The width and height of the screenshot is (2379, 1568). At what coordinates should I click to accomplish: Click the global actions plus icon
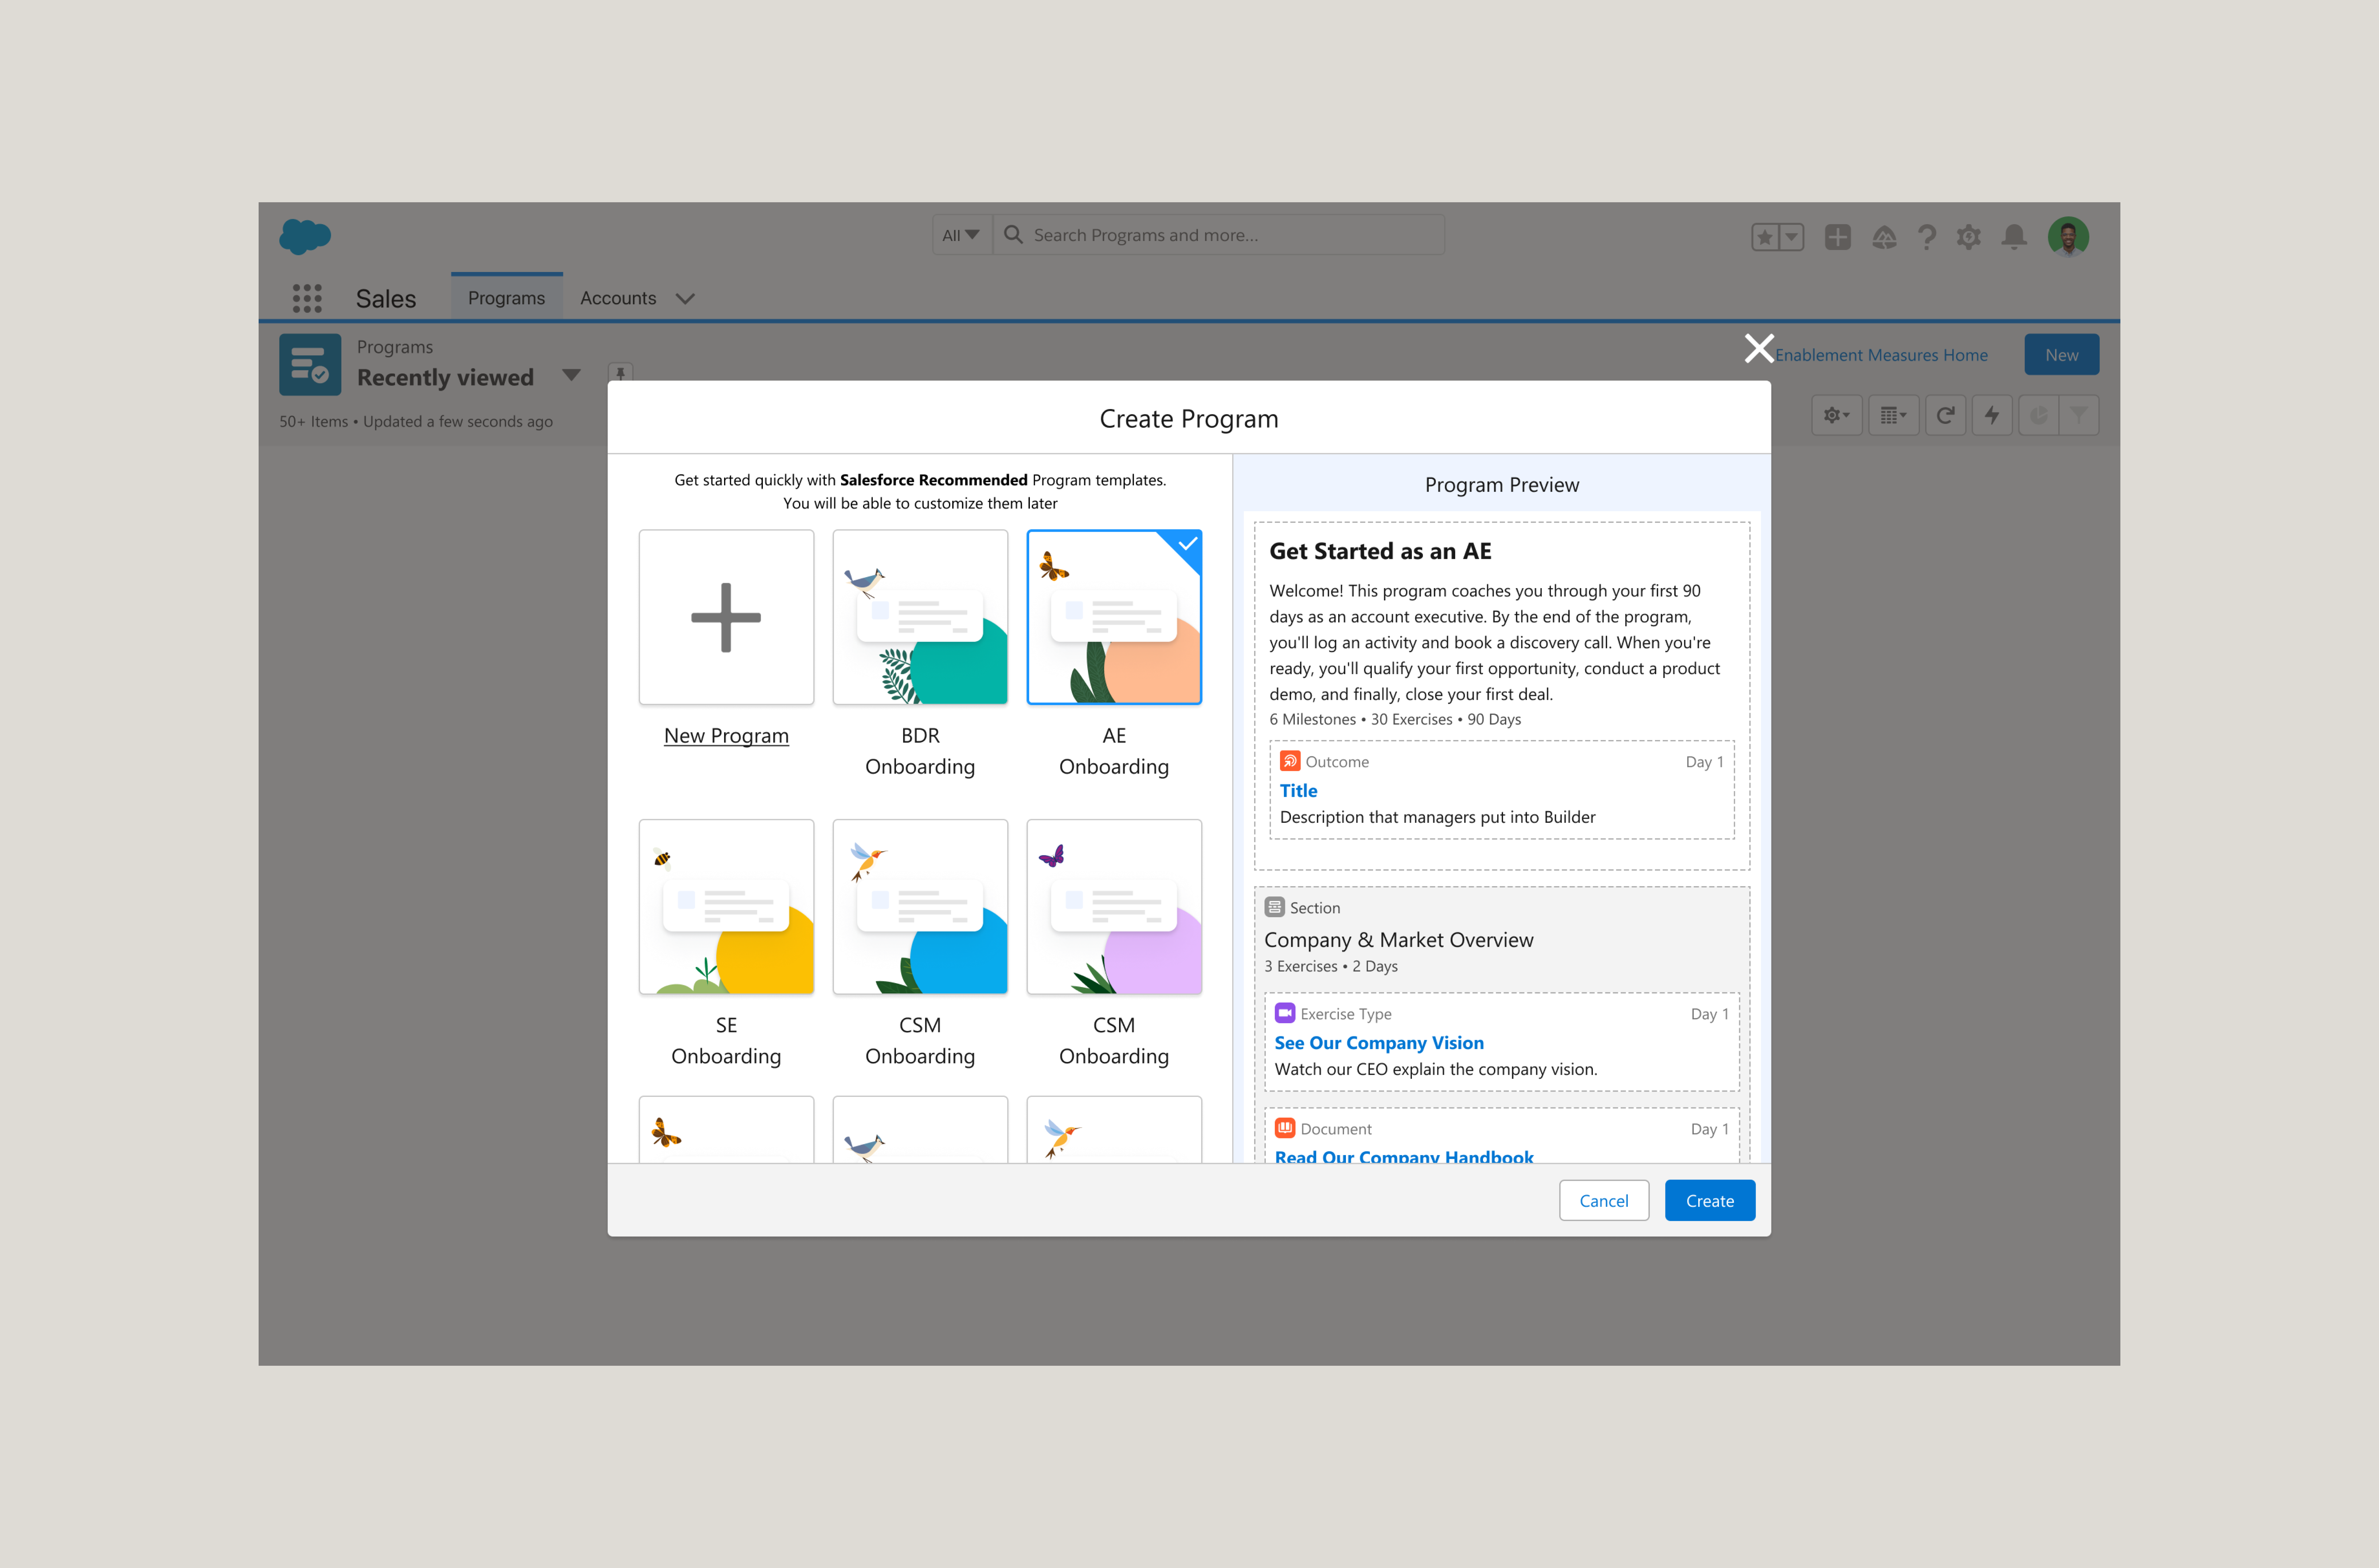coord(1838,236)
